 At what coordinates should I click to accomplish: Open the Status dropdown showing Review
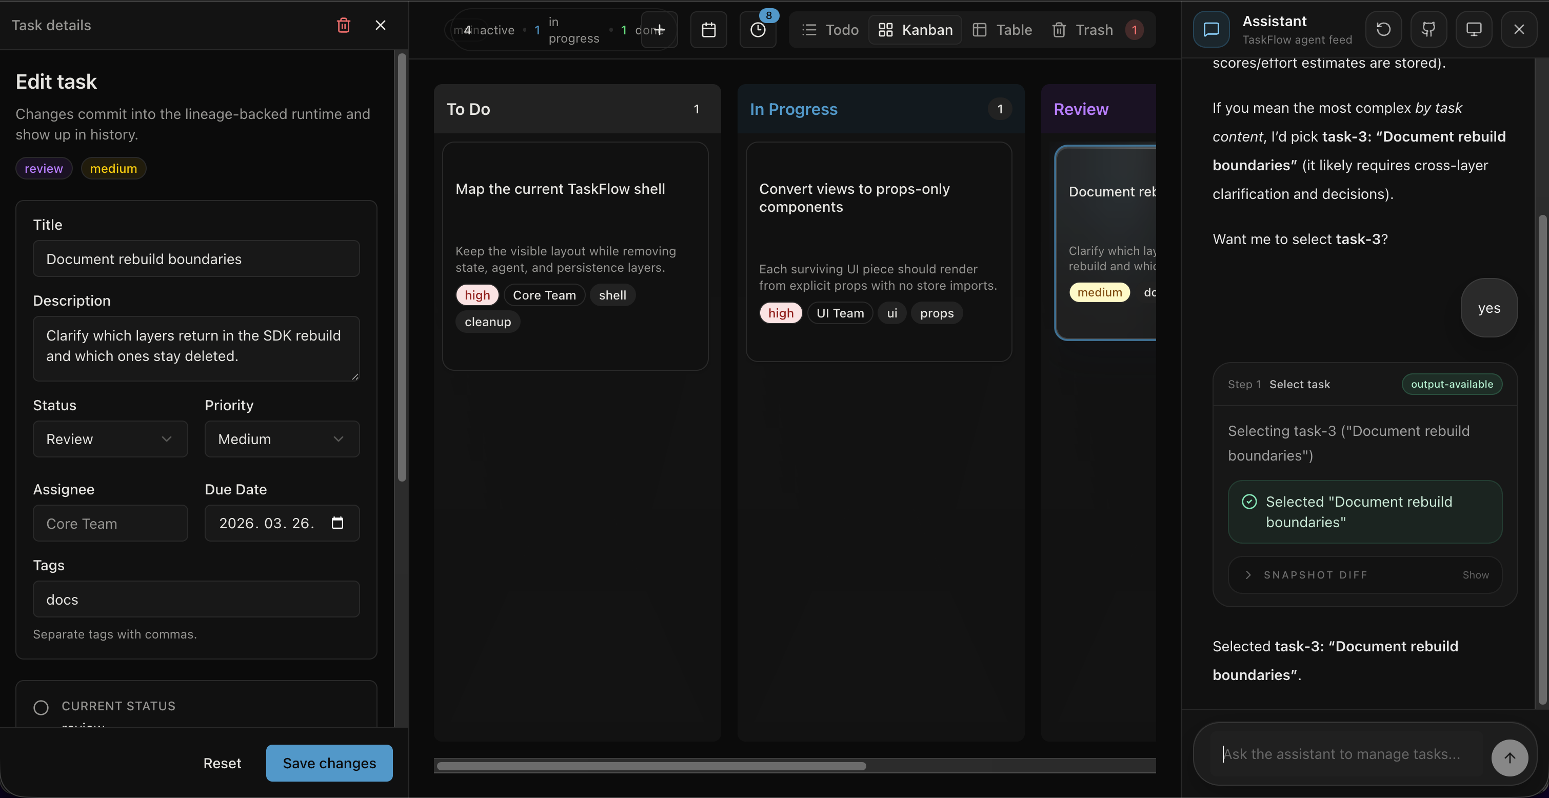click(x=110, y=439)
